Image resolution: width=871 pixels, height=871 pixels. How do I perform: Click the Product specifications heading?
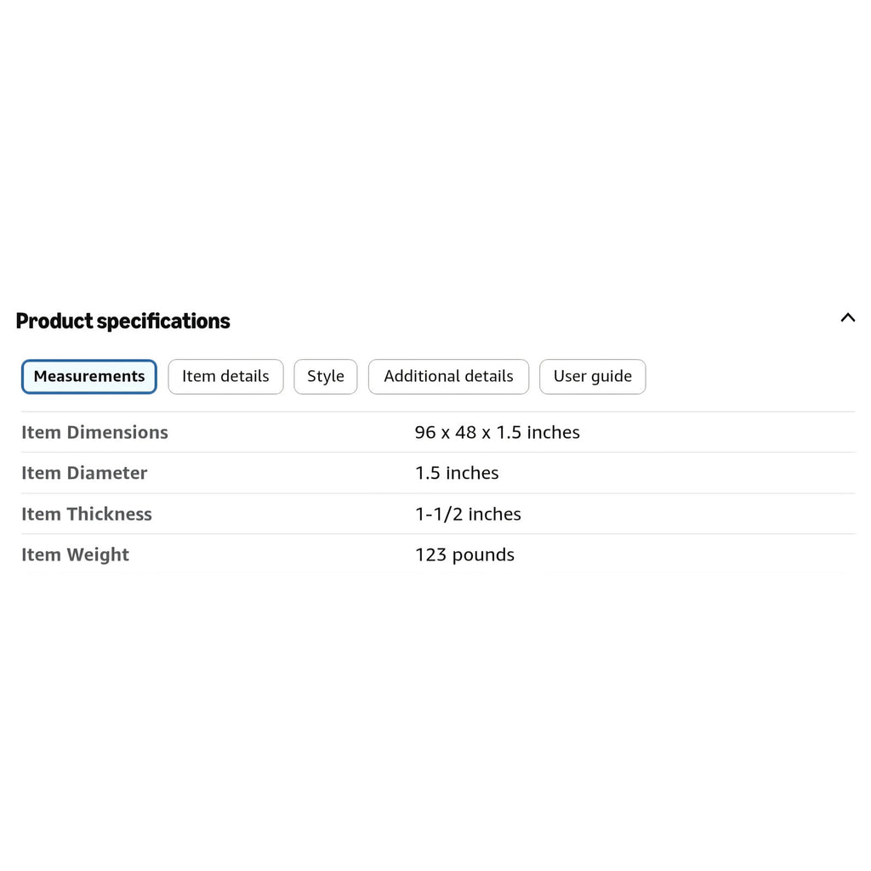click(x=122, y=321)
